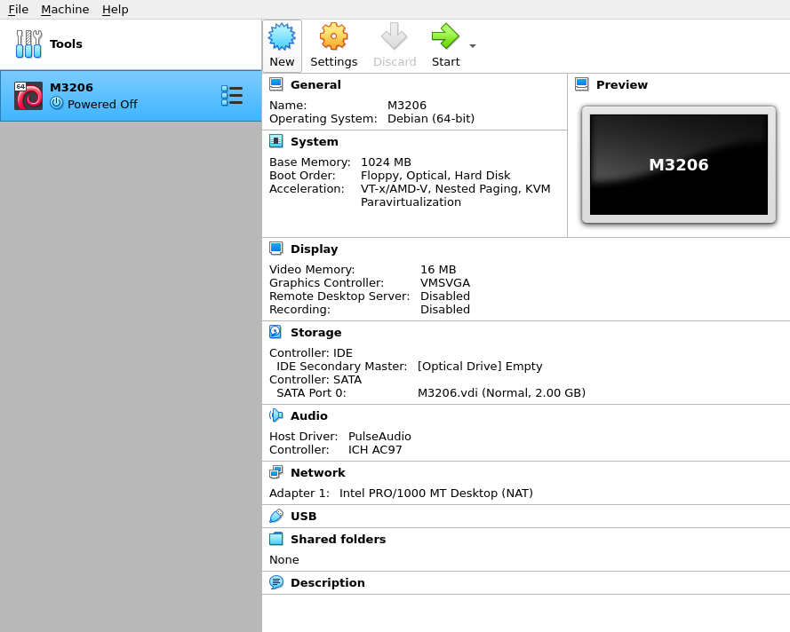The height and width of the screenshot is (632, 790).
Task: Open the Storage settings heading link
Action: pyautogui.click(x=315, y=333)
